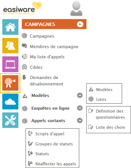Expand the Appels sortants arrow
This screenshot has height=168, width=131.
point(80,120)
